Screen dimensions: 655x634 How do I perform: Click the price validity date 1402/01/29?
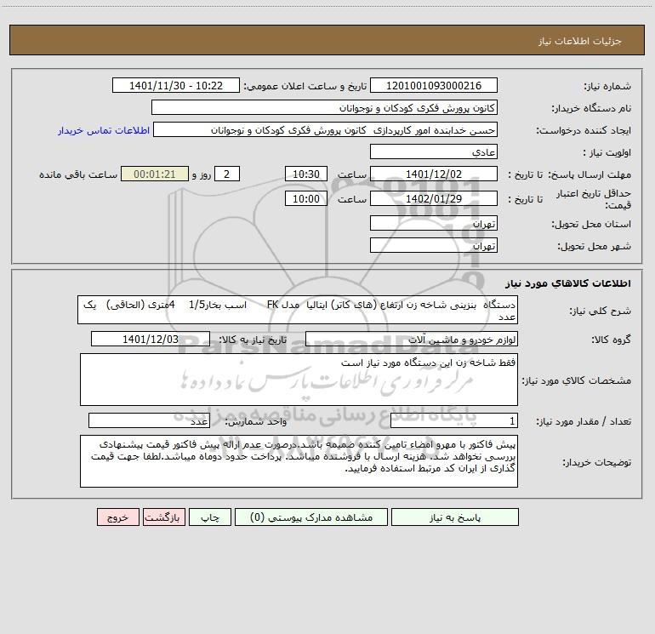[x=434, y=198]
